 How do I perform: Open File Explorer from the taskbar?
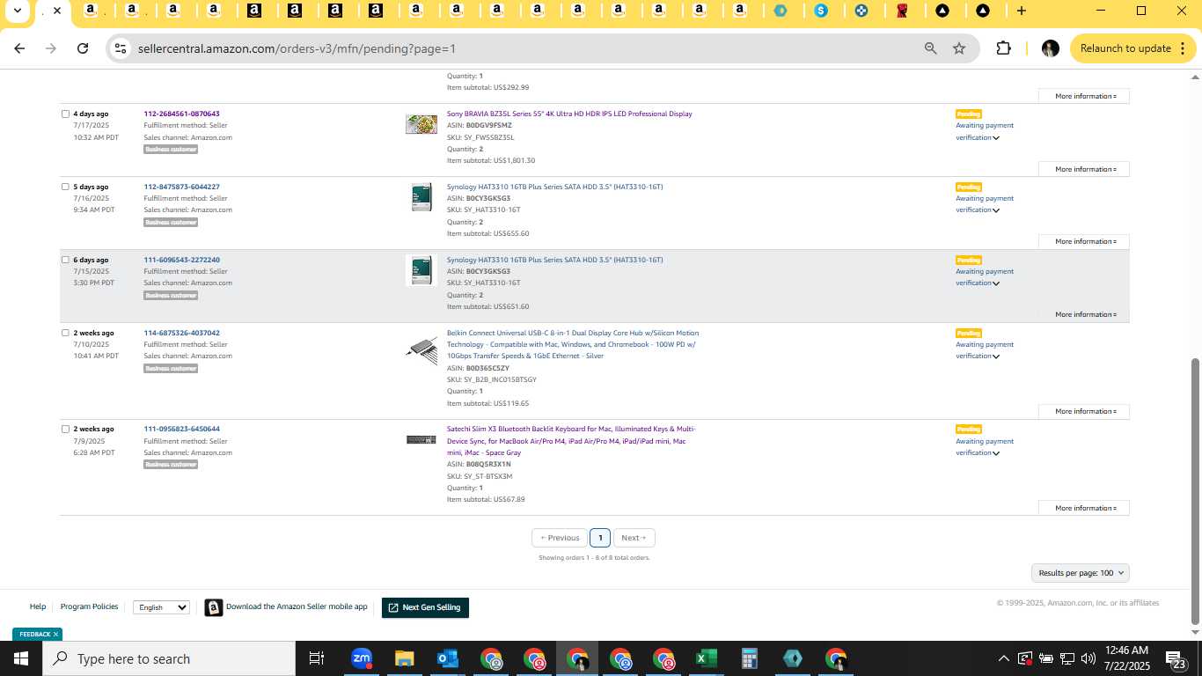[x=404, y=658]
